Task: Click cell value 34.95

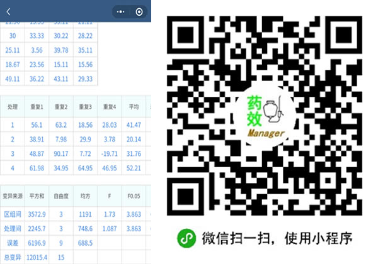Action: pos(61,168)
